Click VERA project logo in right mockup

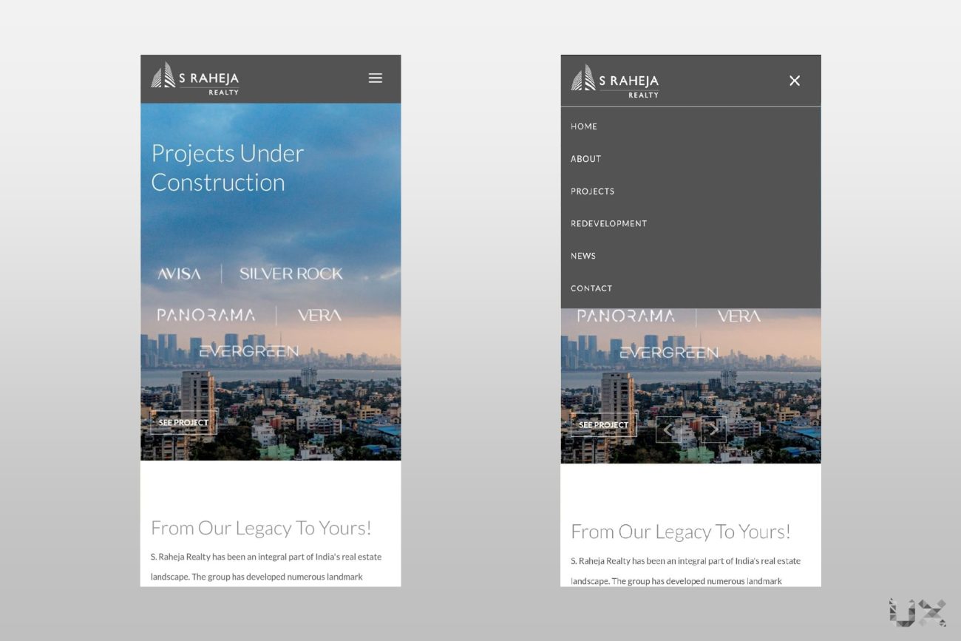[x=738, y=316]
